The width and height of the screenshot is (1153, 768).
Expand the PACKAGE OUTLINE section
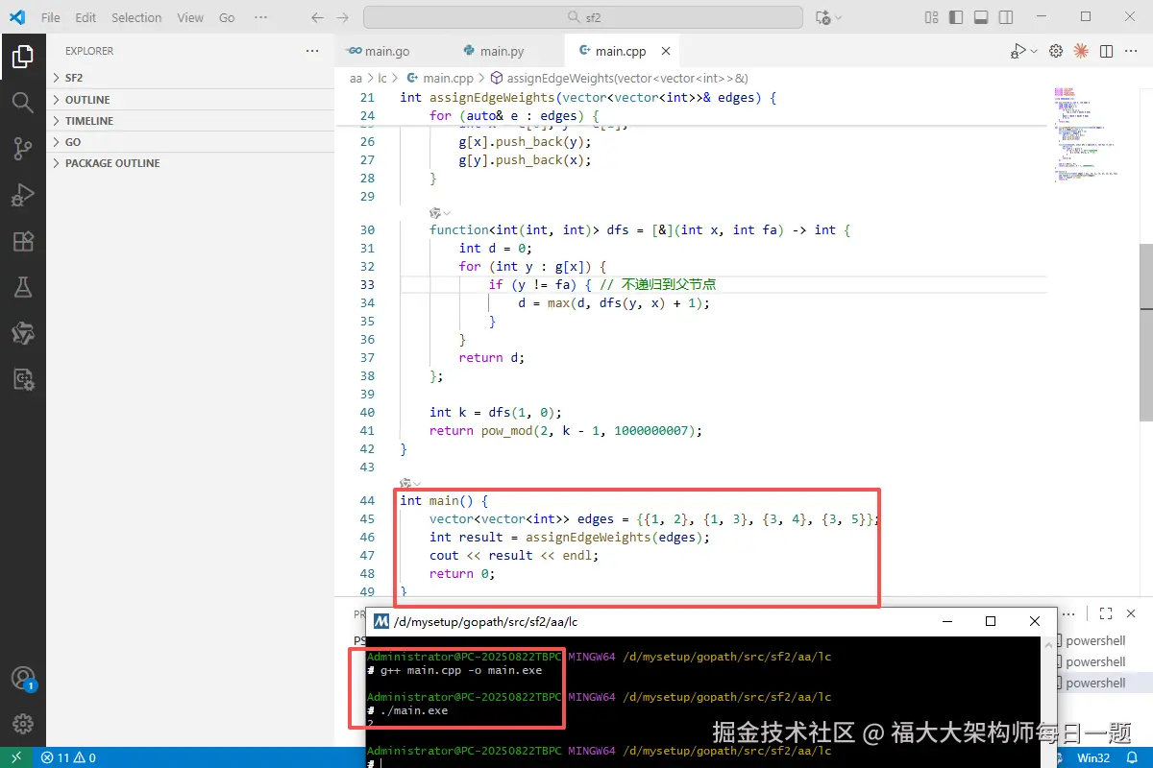tap(190, 163)
